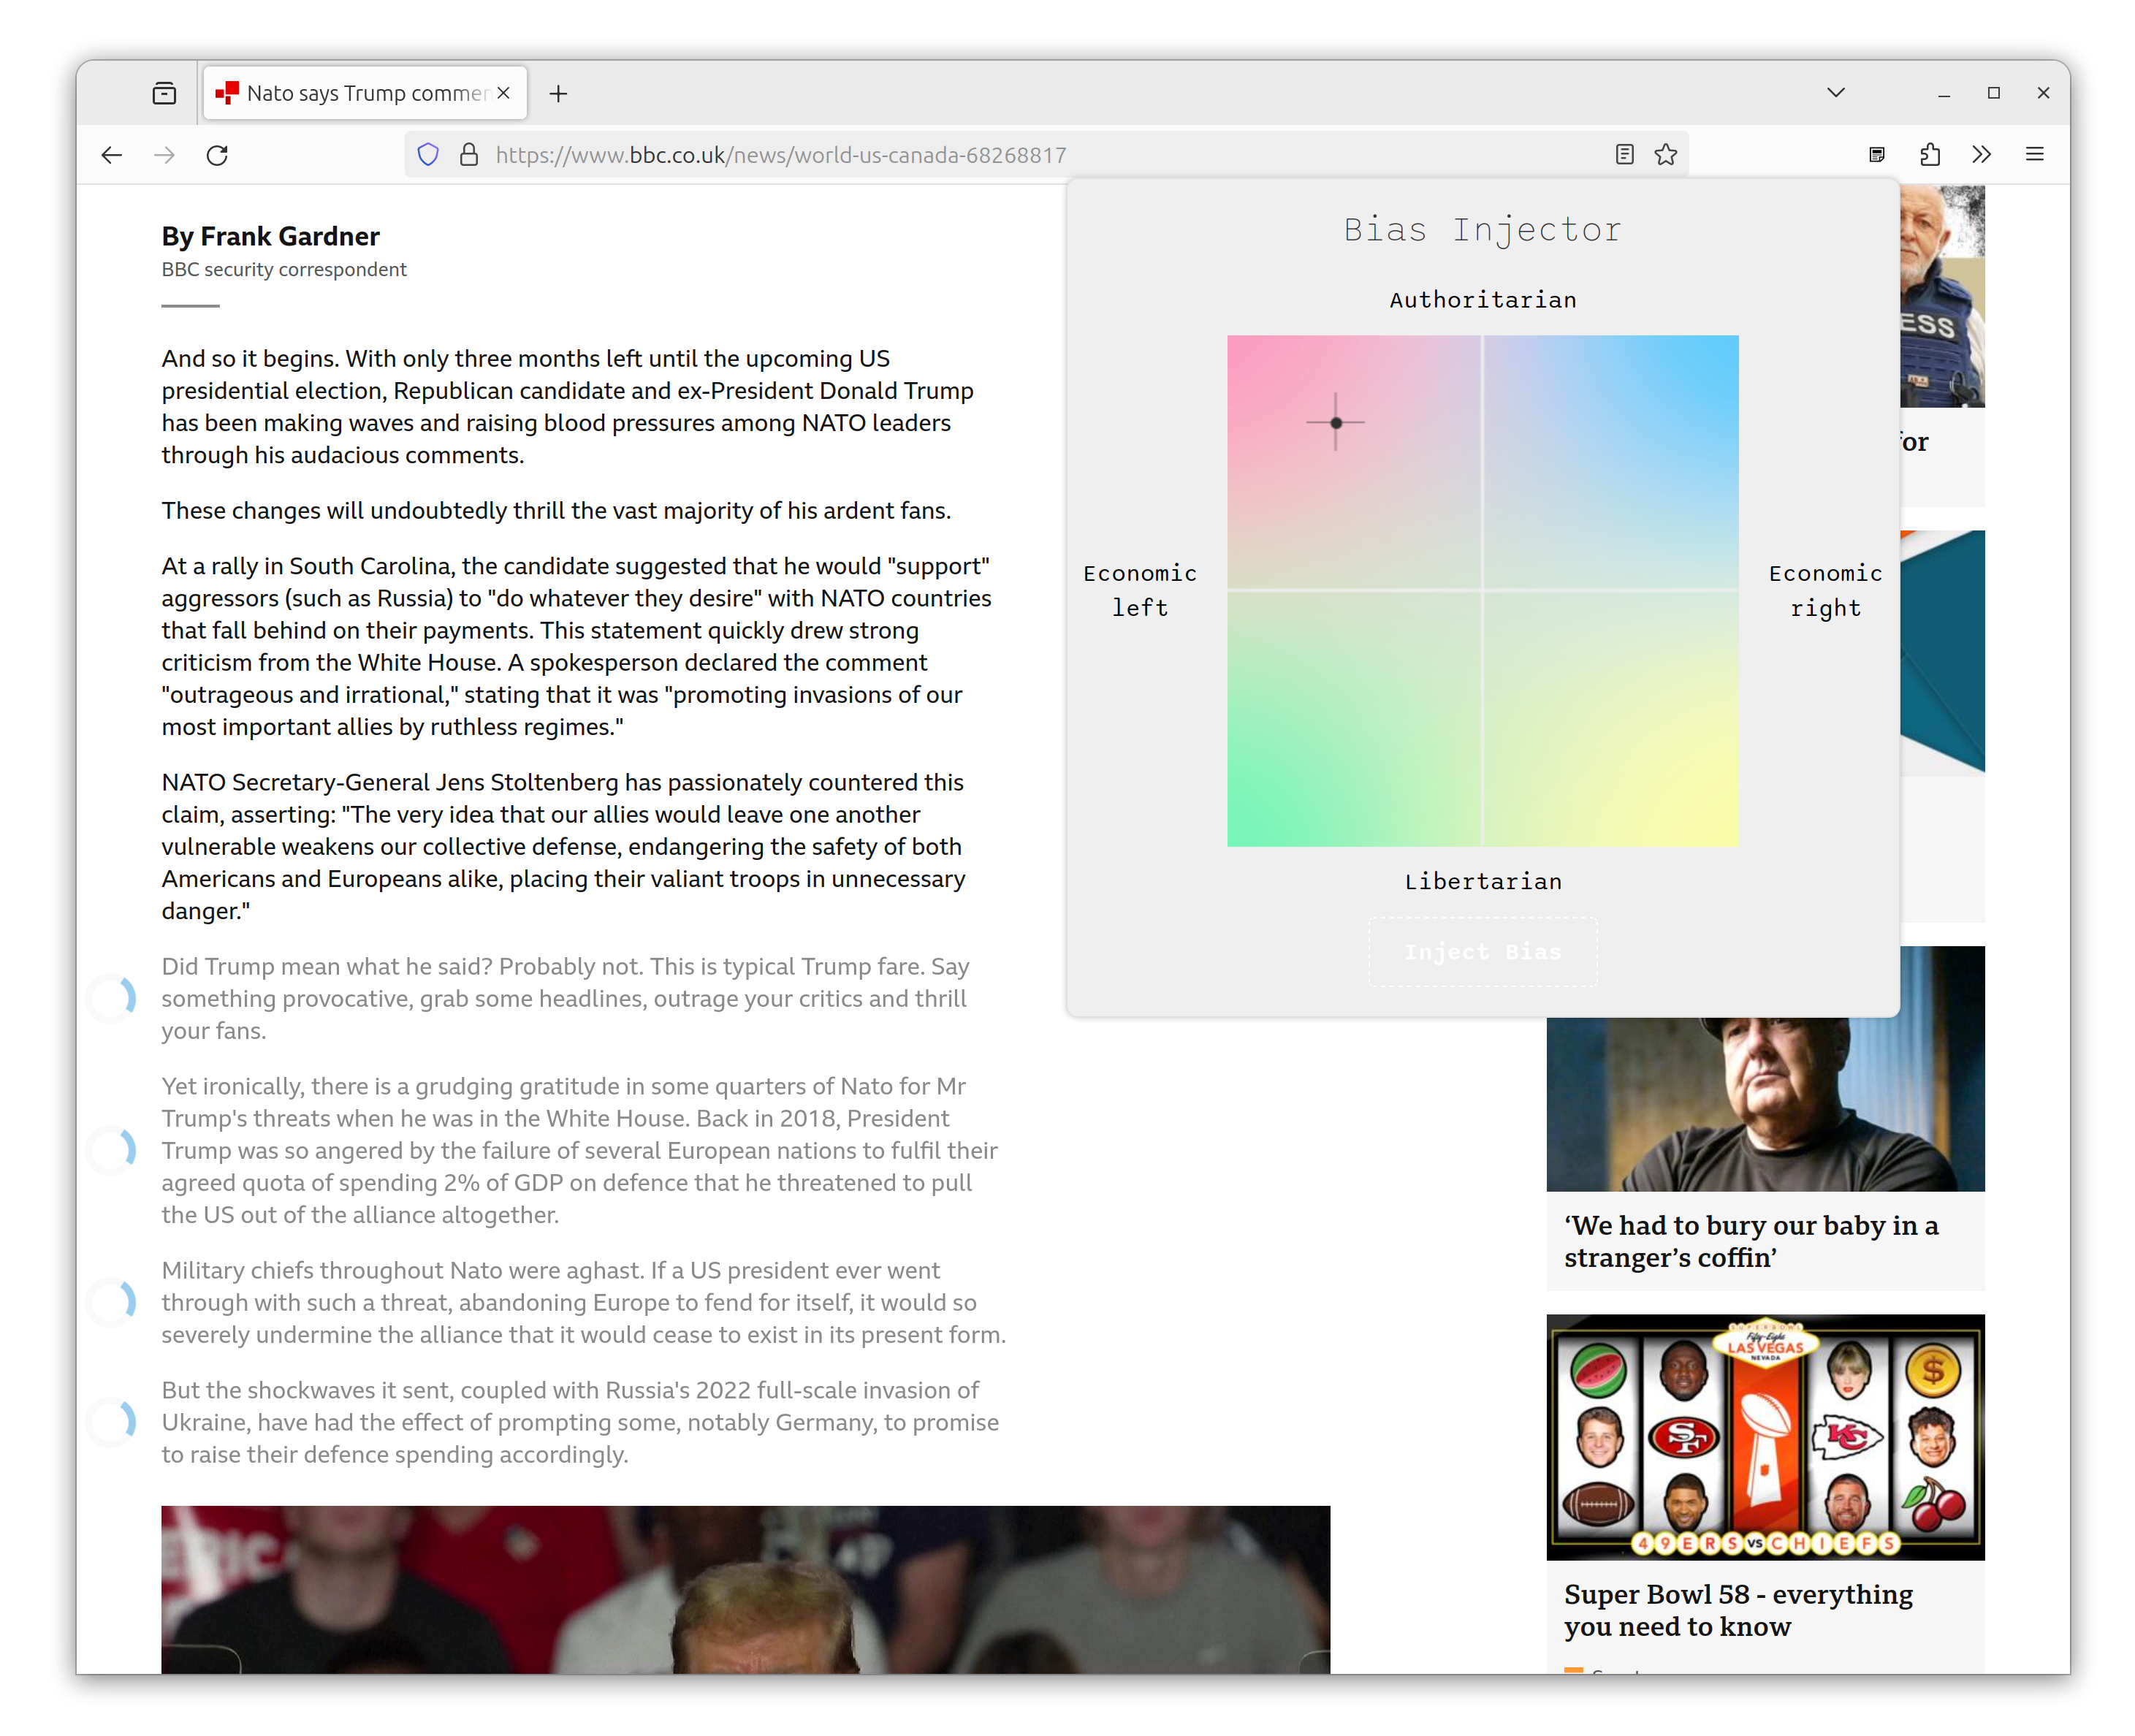Click the Libertarian axis label

[1482, 881]
